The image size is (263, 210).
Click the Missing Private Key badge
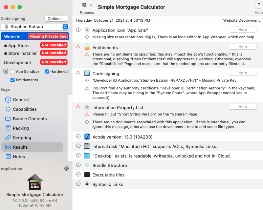48,36
